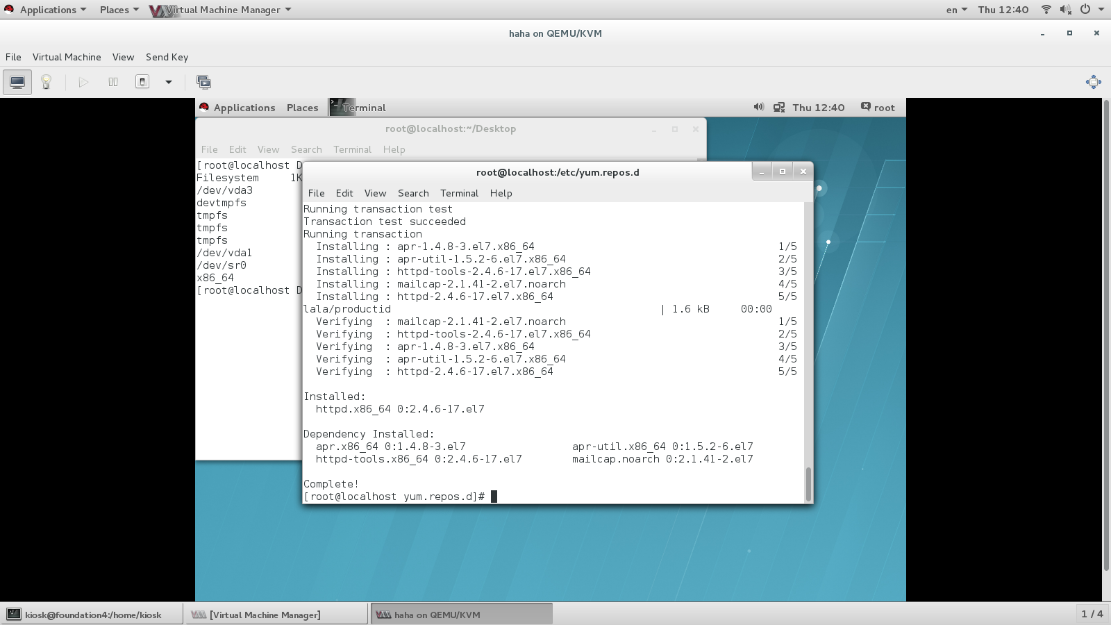Open the guest clock Thu 12:40
1111x625 pixels.
pyautogui.click(x=818, y=108)
